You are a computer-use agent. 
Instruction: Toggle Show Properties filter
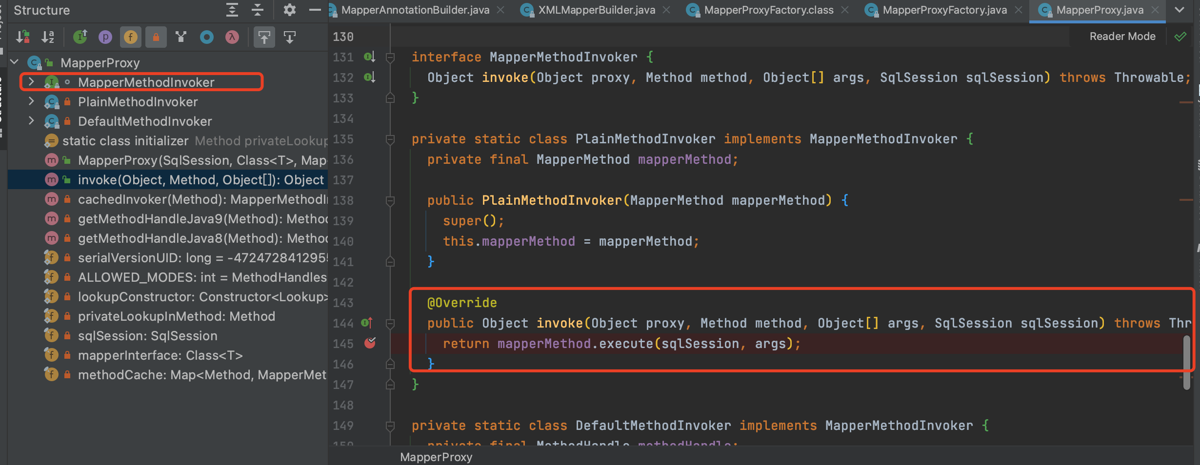(x=105, y=37)
